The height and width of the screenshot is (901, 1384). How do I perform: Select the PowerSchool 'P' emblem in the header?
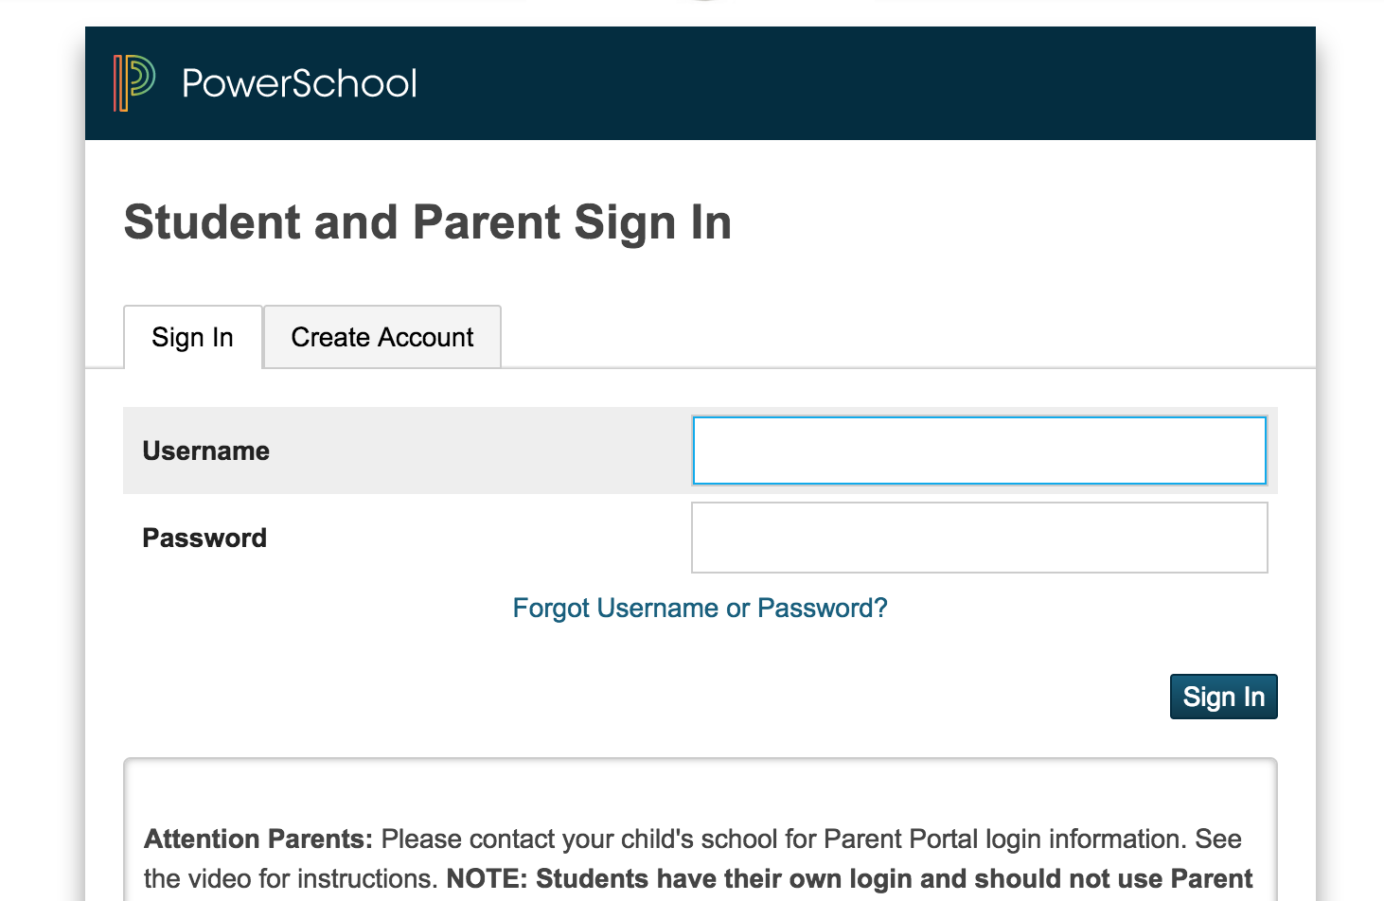coord(133,83)
